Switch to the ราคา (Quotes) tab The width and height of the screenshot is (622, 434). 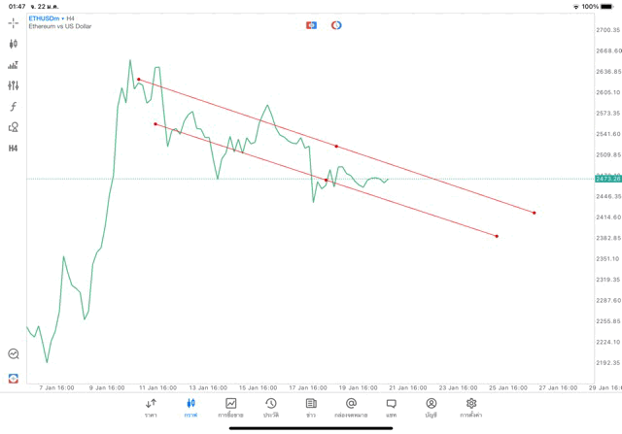(x=151, y=407)
